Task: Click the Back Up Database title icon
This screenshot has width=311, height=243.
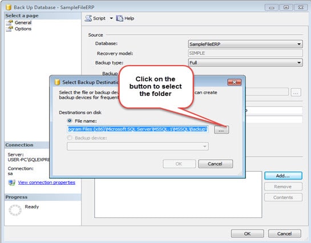Action: (9, 7)
